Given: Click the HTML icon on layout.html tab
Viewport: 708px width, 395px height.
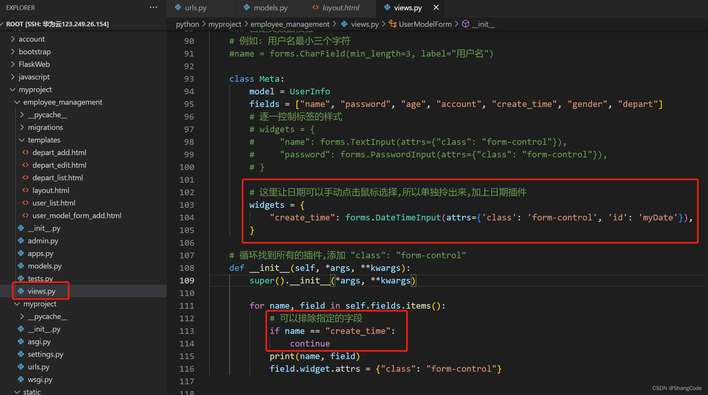Looking at the screenshot, I should (x=315, y=7).
